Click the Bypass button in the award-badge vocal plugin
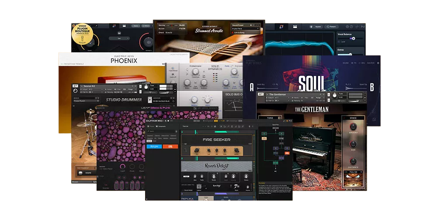Image resolution: width=437 pixels, height=218 pixels. [136, 26]
